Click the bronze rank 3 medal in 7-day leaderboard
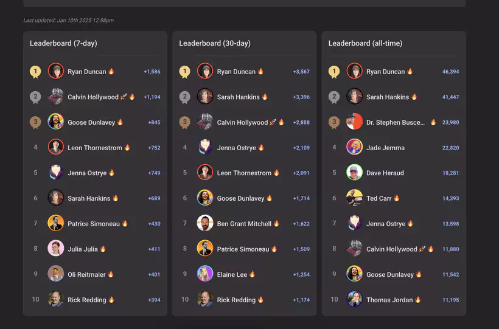The image size is (499, 329). (35, 122)
